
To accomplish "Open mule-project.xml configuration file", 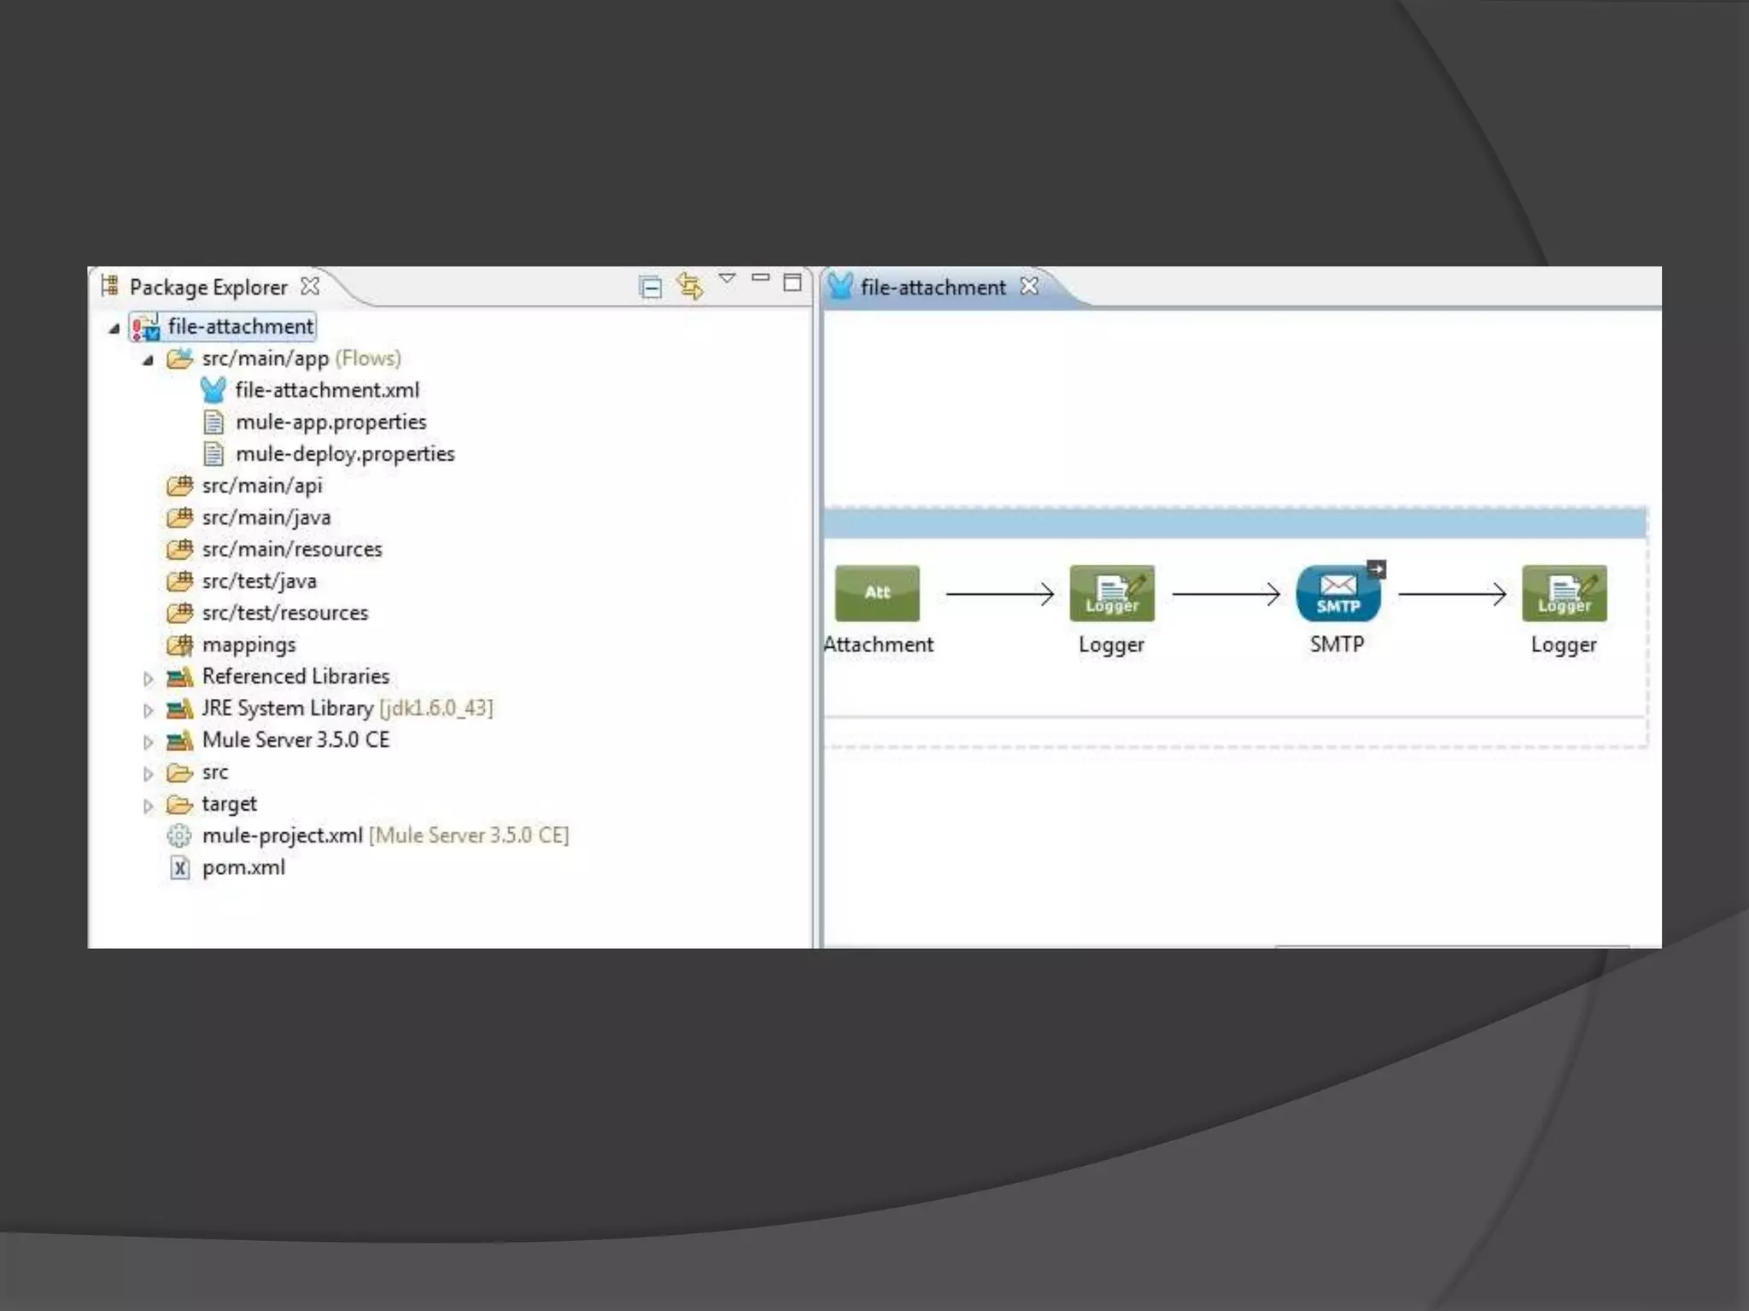I will [282, 836].
